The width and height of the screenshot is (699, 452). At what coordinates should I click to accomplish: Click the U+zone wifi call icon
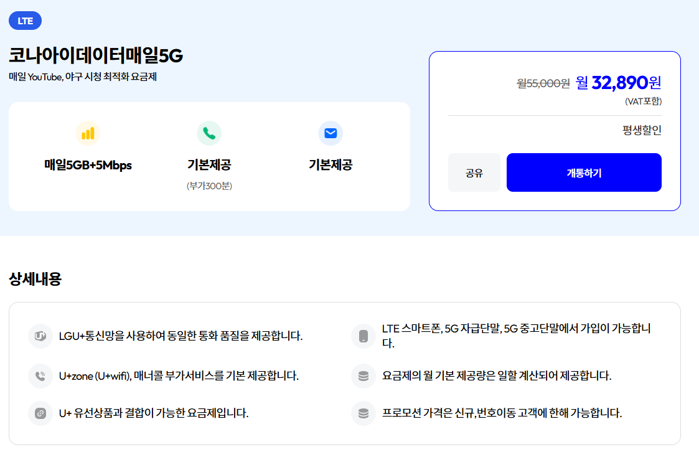[40, 376]
